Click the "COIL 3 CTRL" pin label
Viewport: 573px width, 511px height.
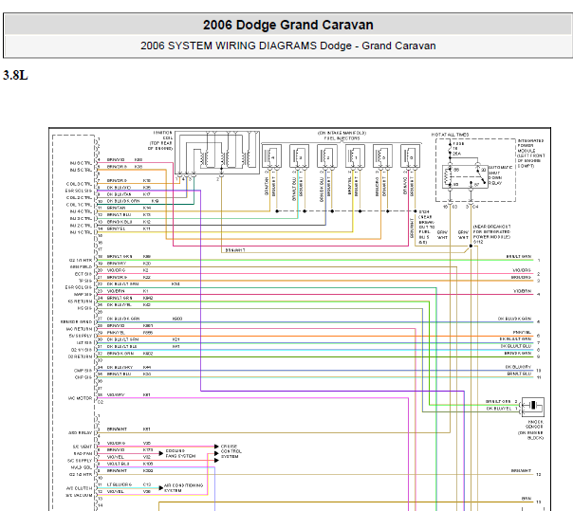point(79,184)
